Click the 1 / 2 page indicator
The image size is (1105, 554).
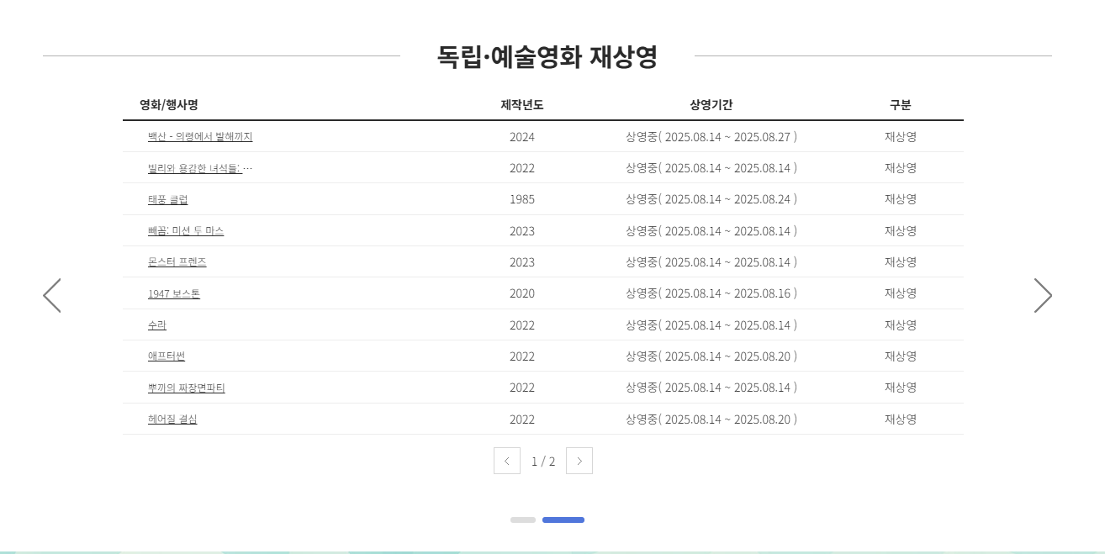(543, 461)
